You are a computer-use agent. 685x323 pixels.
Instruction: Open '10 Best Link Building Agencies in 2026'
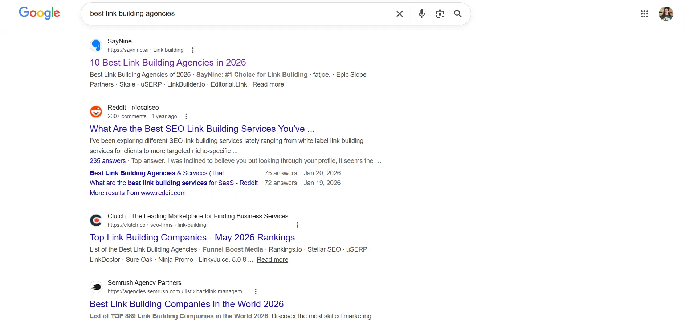[x=168, y=62]
